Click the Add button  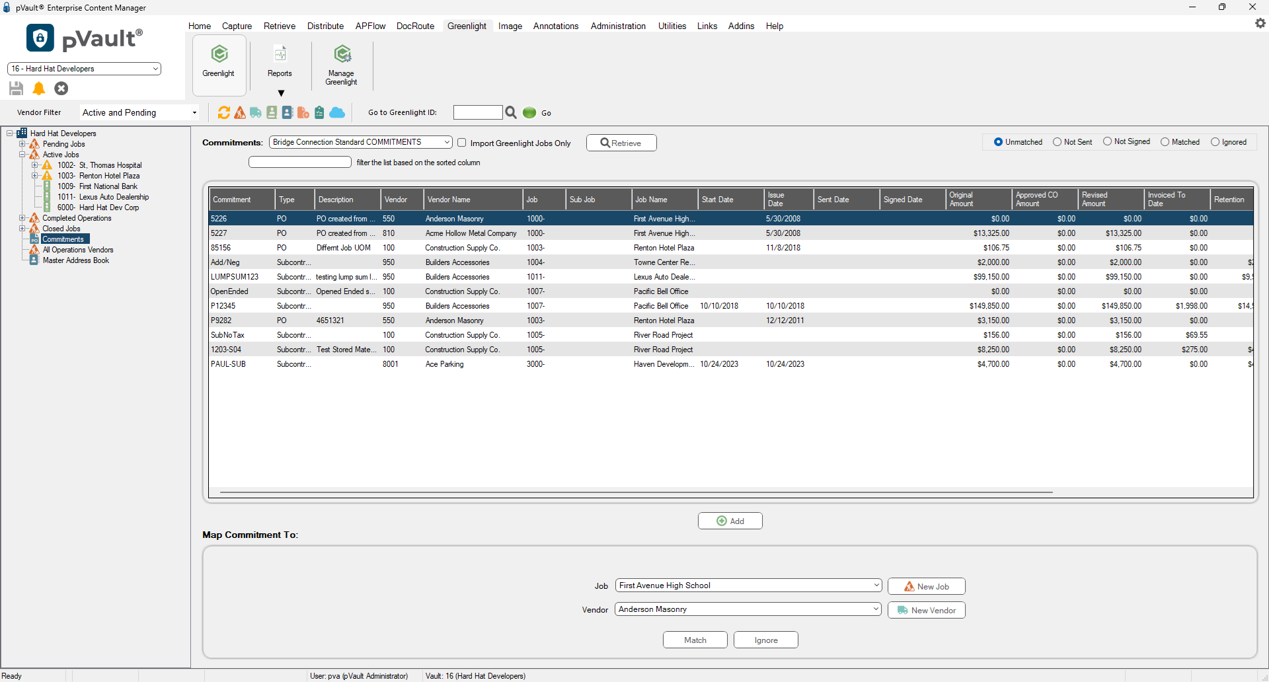(730, 521)
